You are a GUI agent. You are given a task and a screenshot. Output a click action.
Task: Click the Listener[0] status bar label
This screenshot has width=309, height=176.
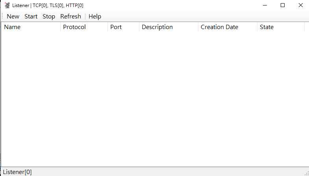pos(17,172)
